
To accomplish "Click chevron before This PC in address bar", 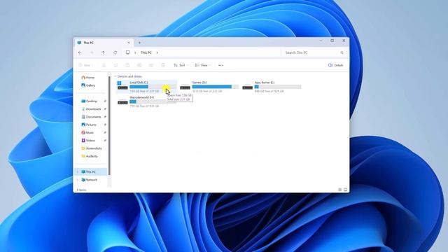I will 135,52.
